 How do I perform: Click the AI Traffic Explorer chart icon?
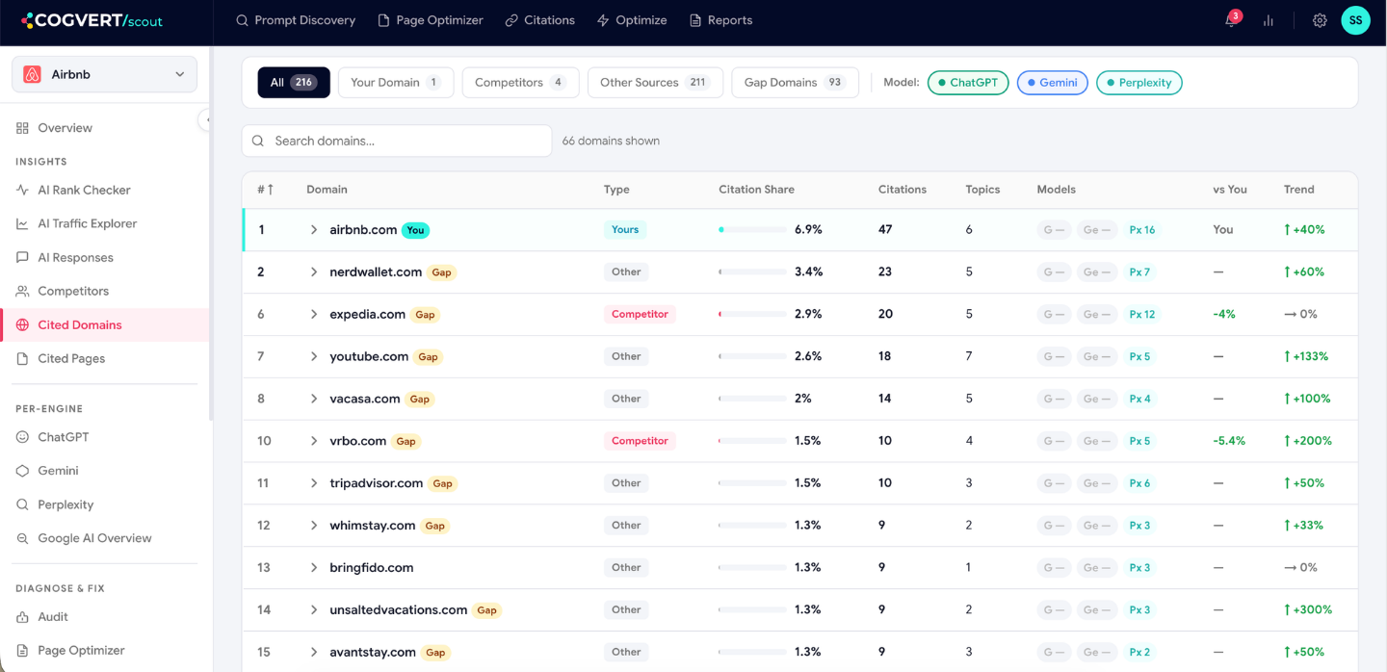click(x=22, y=224)
